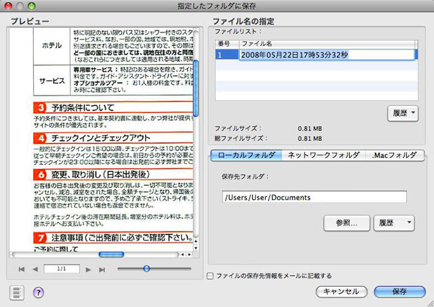The width and height of the screenshot is (434, 307).
Task: Switch to the .Macフォルダ tab
Action: point(395,155)
